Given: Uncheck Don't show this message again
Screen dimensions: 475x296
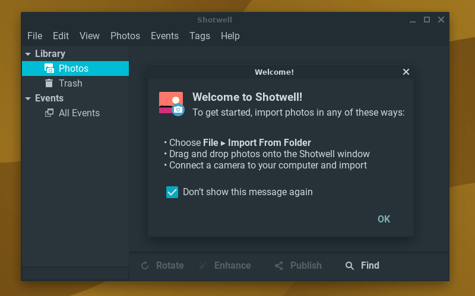Looking at the screenshot, I should (x=172, y=192).
